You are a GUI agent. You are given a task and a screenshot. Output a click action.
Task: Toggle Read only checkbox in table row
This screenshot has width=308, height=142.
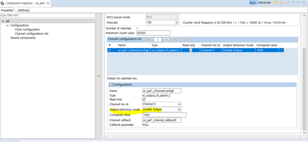pyautogui.click(x=191, y=50)
